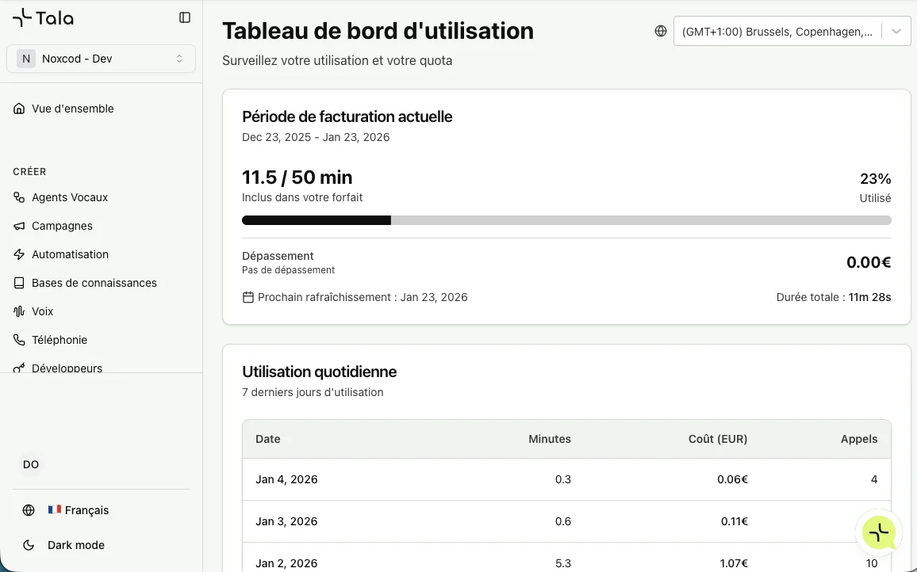Open the Noxcod - Dev workspace selector
Screen dimensions: 917x572
coord(101,59)
